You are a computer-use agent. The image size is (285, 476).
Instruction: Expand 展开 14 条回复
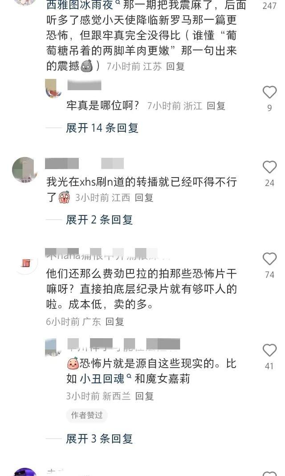(x=102, y=128)
